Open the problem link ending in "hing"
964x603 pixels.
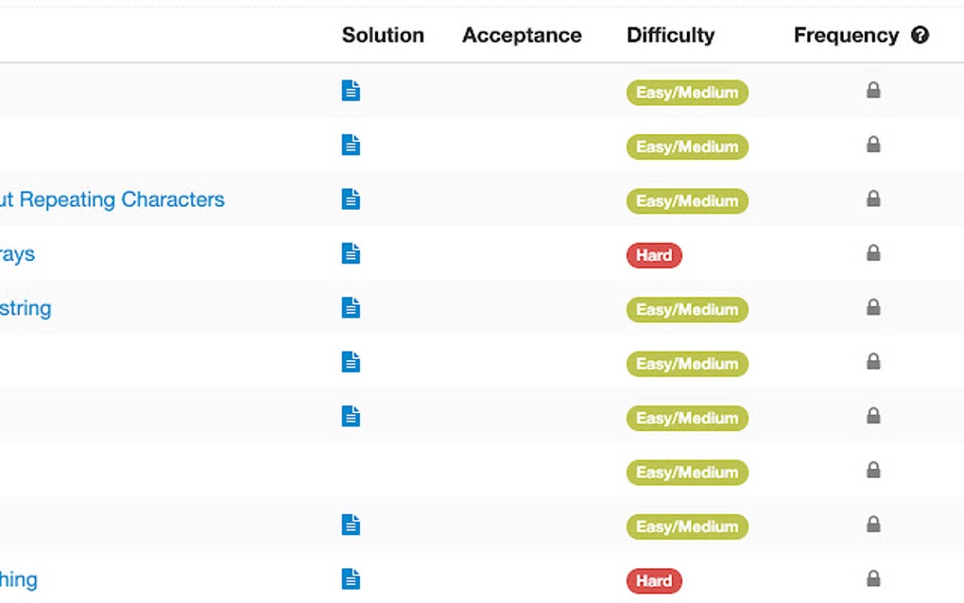pos(19,579)
